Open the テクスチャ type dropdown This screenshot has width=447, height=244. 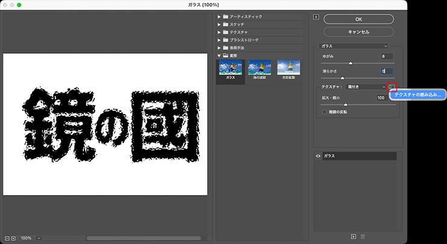pos(361,87)
